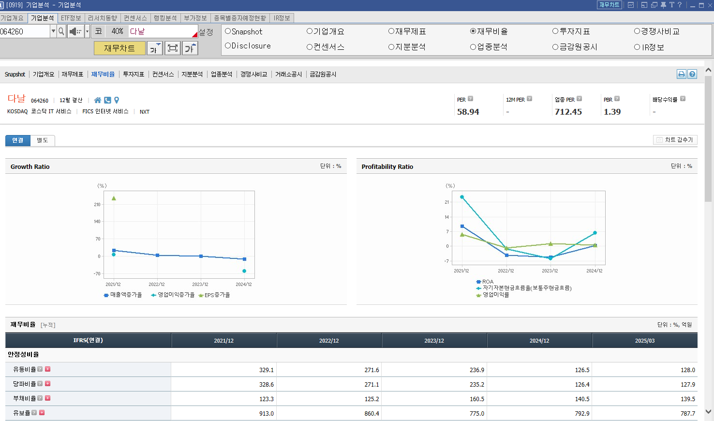Click the map pin icon next to 다날
The width and height of the screenshot is (714, 421).
[117, 100]
